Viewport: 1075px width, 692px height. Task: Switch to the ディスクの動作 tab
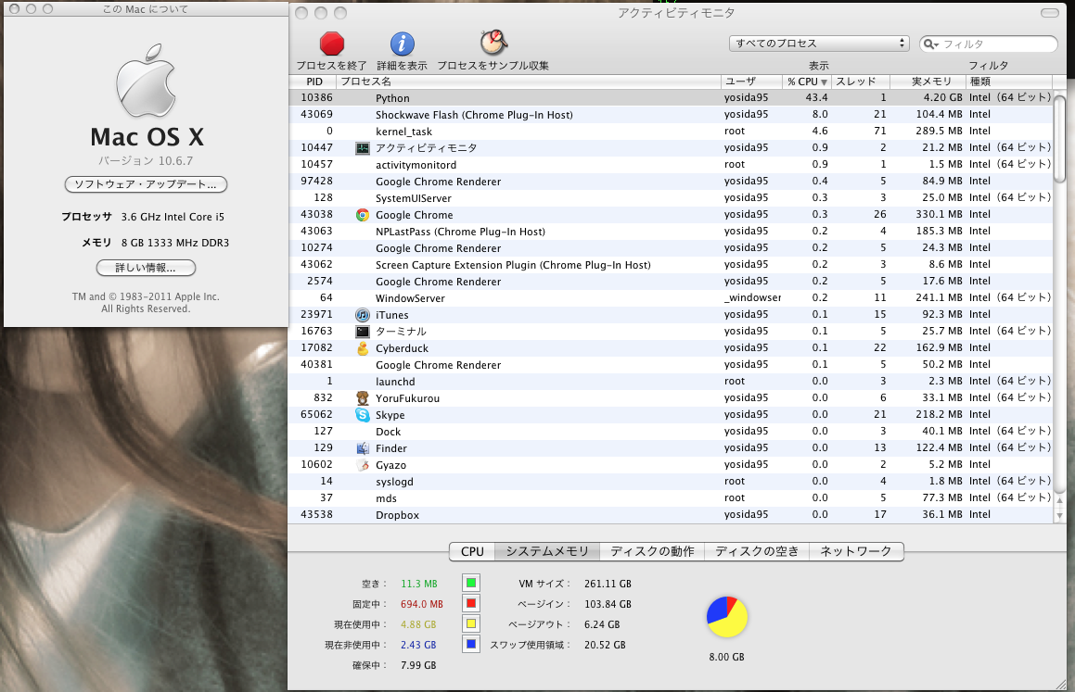651,551
